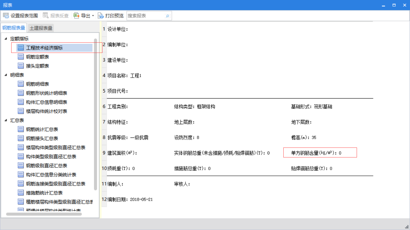Click the tree panel horizontal scrollbar
Image resolution: width=410 pixels, height=230 pixels.
[44, 214]
